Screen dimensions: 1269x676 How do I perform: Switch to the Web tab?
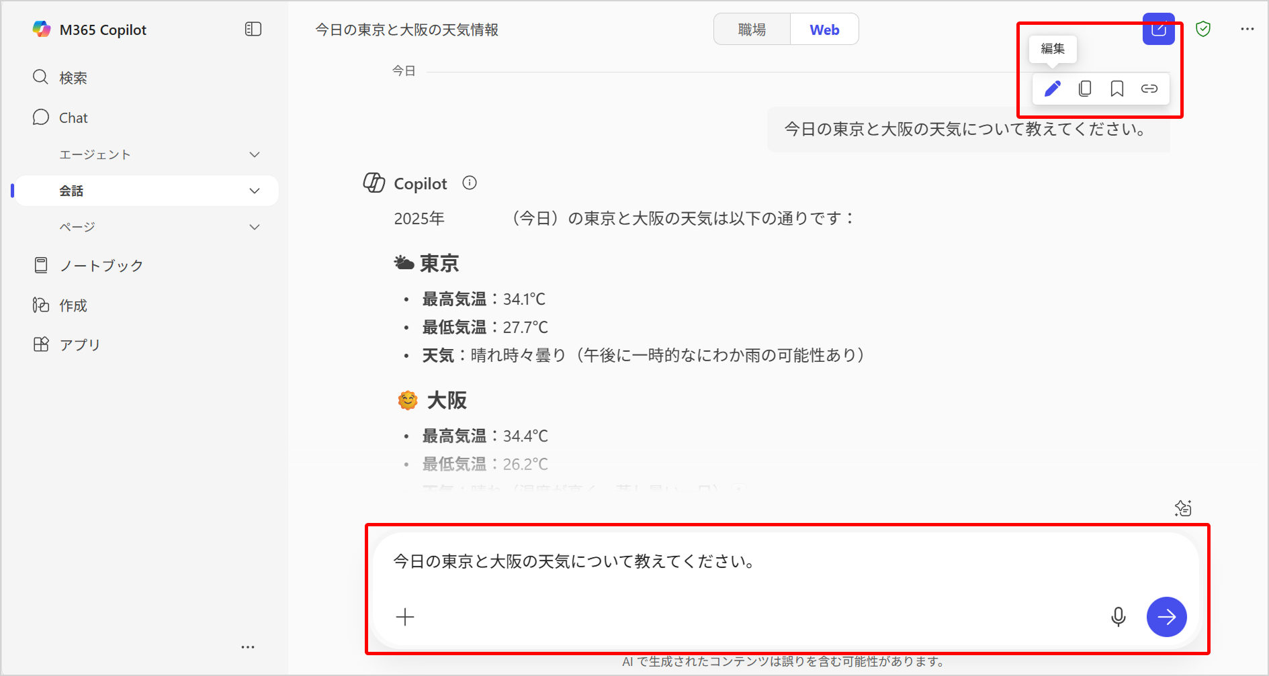(824, 30)
